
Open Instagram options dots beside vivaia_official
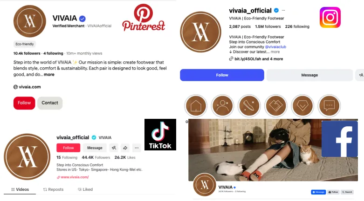click(x=283, y=10)
